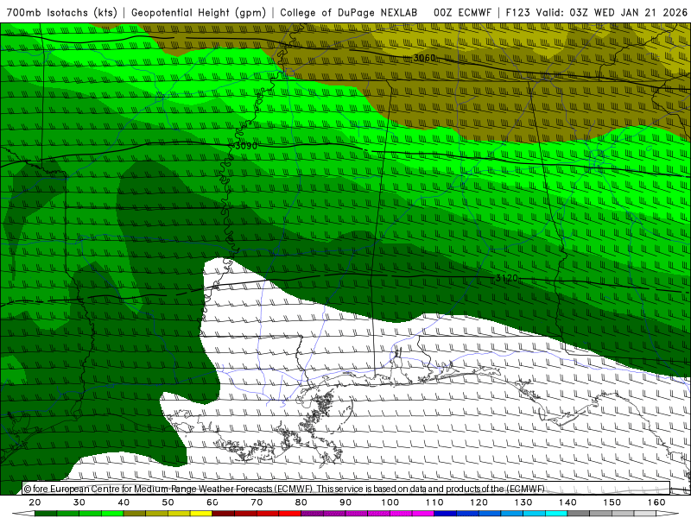Click the 3060 height contour label
Viewport: 691px width, 518px height.
[x=424, y=58]
